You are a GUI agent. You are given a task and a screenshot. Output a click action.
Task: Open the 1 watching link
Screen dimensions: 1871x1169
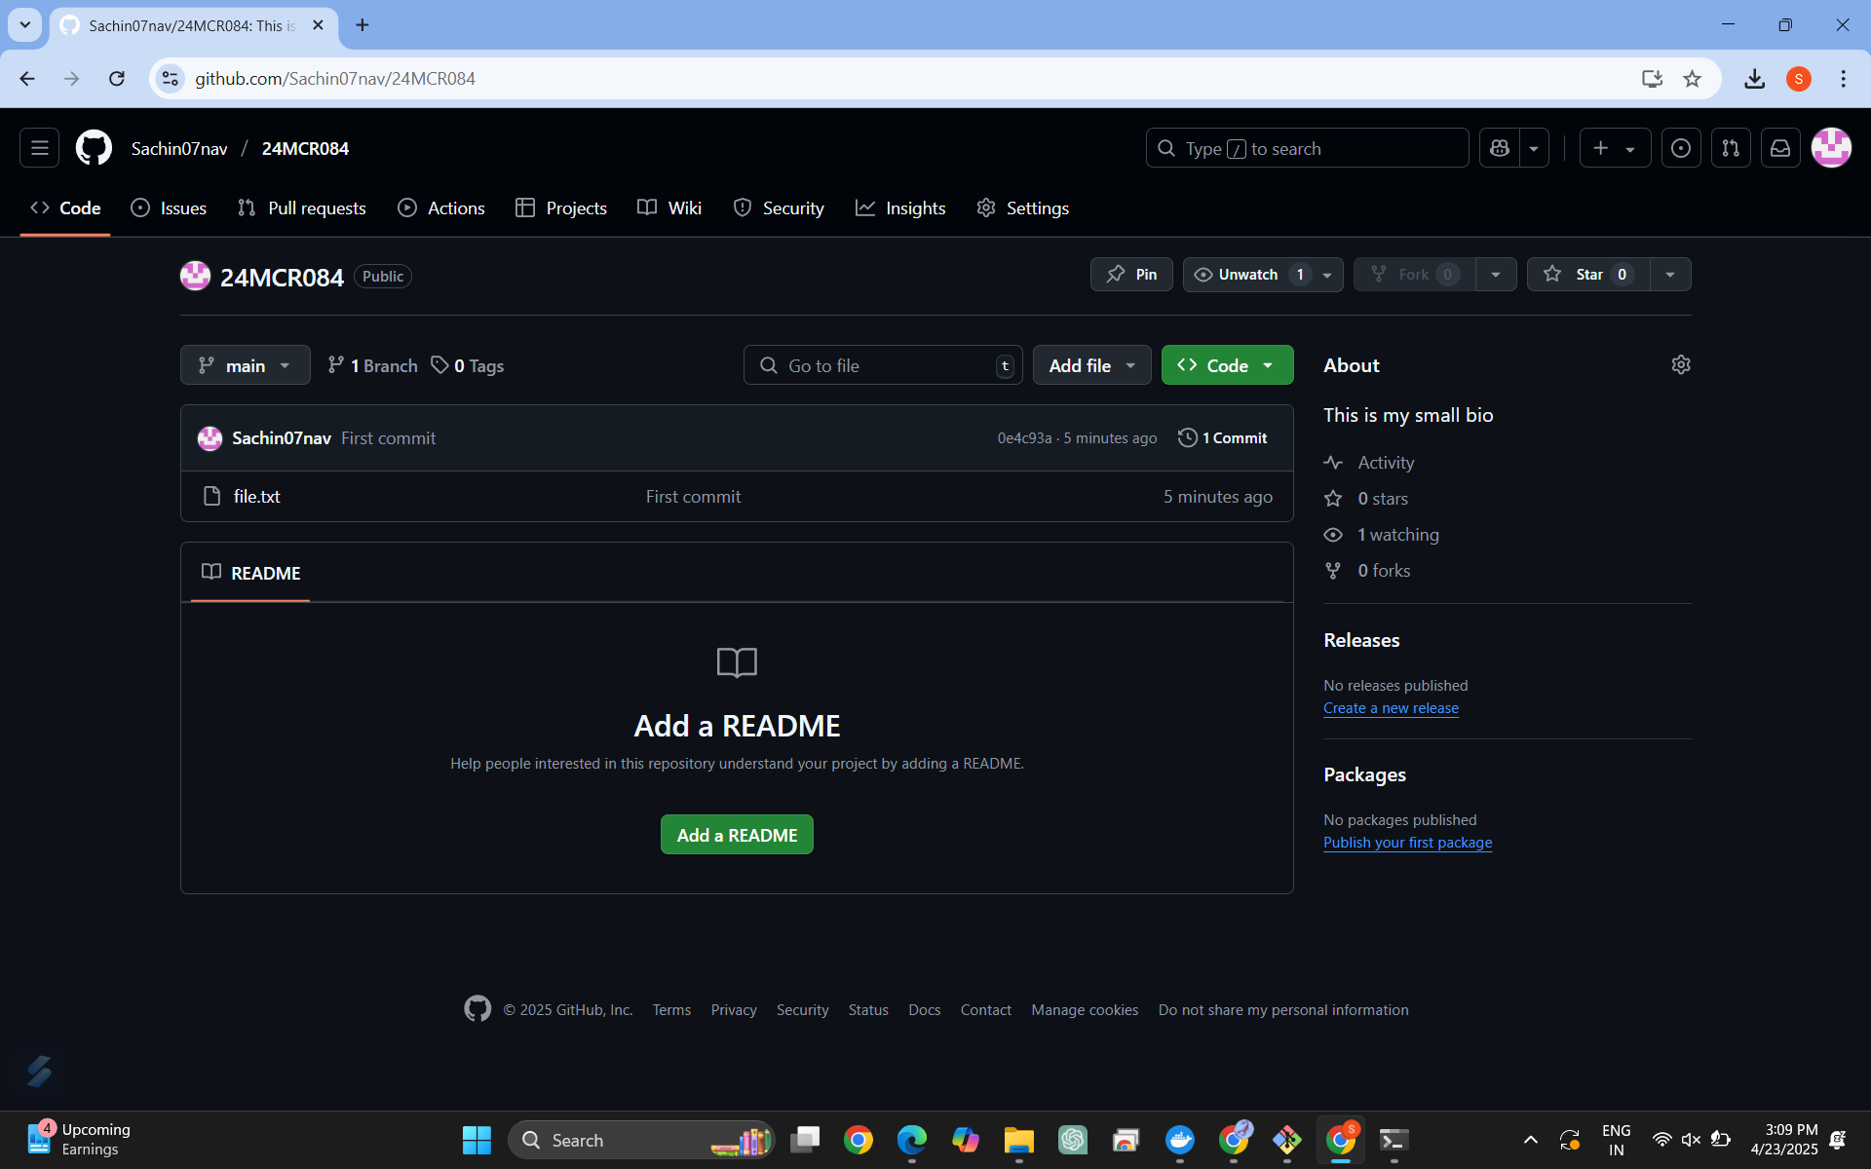pyautogui.click(x=1382, y=535)
